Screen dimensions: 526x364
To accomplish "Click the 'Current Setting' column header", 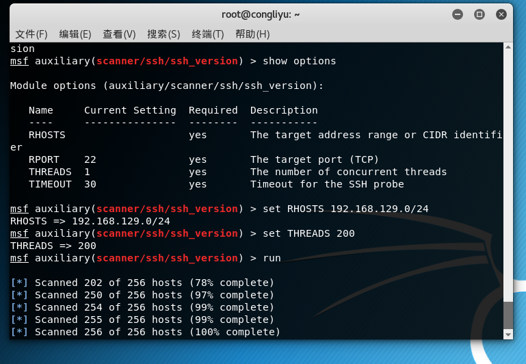I will coord(130,110).
